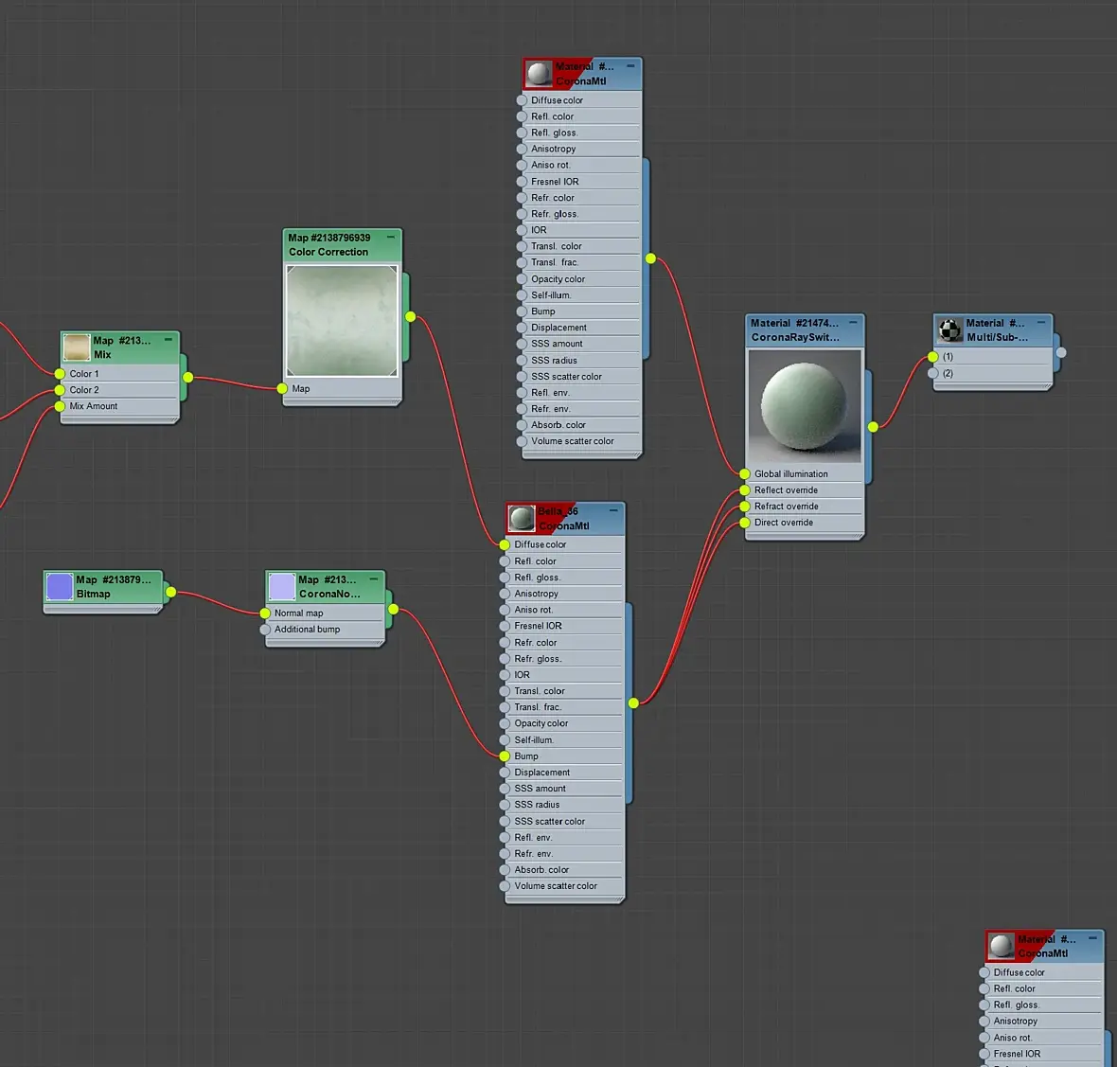Image resolution: width=1117 pixels, height=1067 pixels.
Task: Collapse the bottom-right unconnected CoronaMtl node
Action: pyautogui.click(x=1092, y=938)
